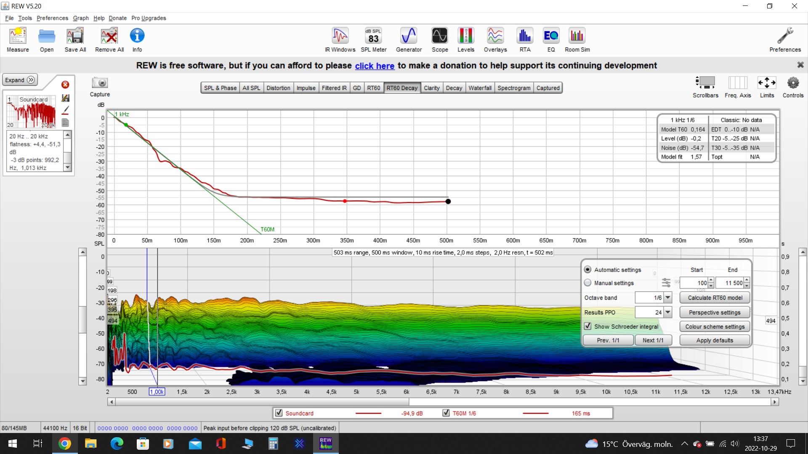Open the Info panel icon
This screenshot has width=808, height=454.
tap(137, 40)
